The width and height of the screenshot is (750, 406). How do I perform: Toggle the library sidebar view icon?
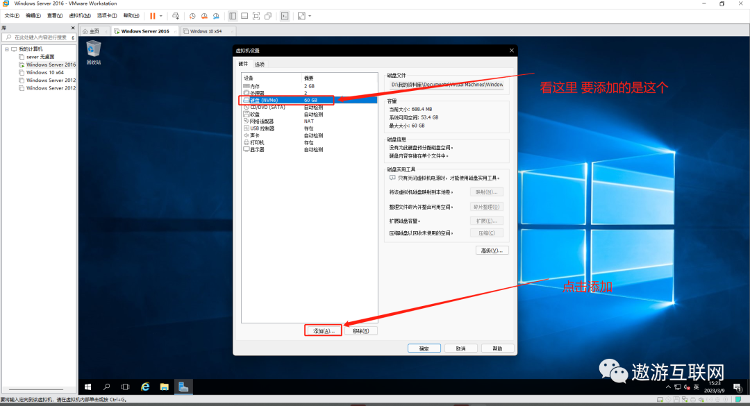click(x=233, y=16)
